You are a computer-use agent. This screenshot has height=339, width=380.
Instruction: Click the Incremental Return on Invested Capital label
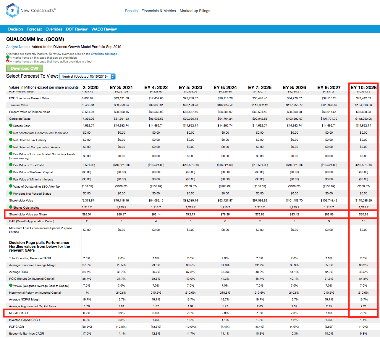35,292
